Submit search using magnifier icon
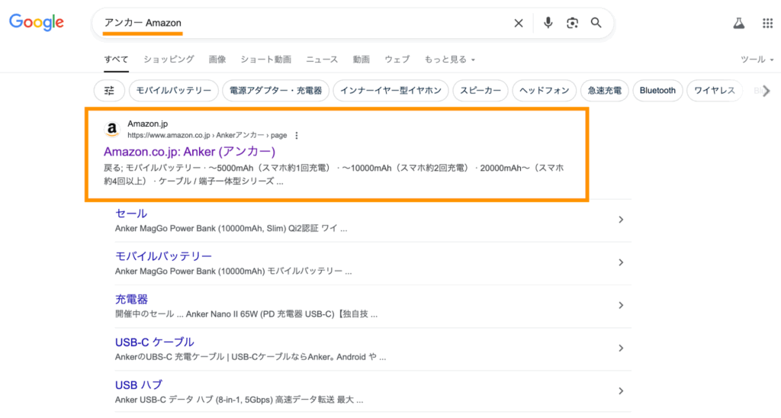The image size is (781, 418). point(596,23)
